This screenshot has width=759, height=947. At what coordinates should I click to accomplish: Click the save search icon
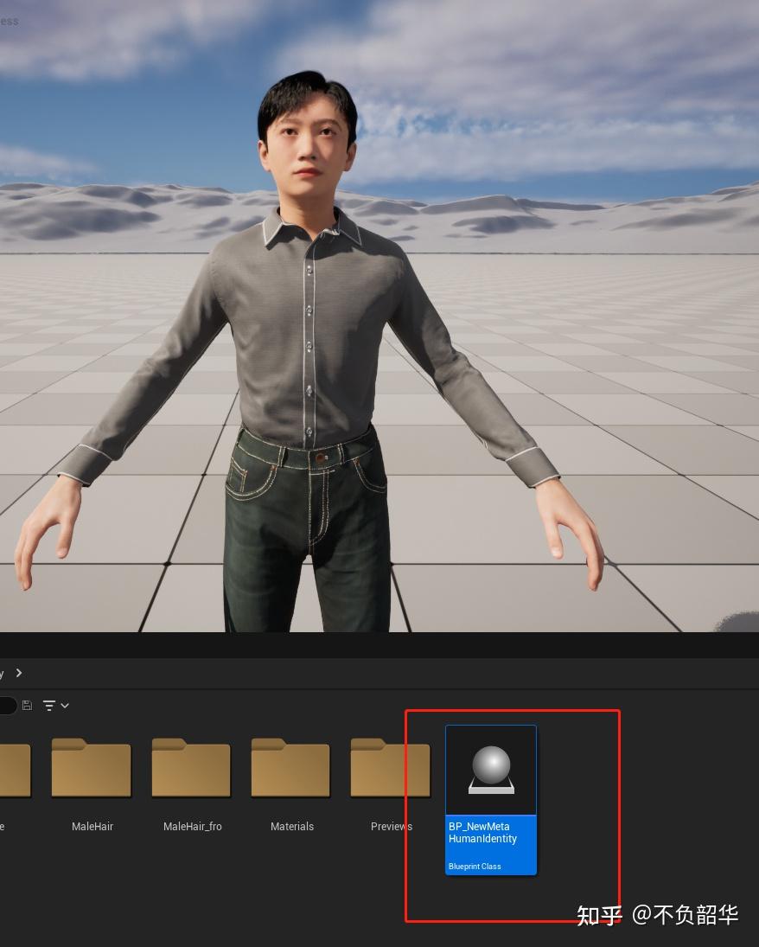pyautogui.click(x=27, y=705)
